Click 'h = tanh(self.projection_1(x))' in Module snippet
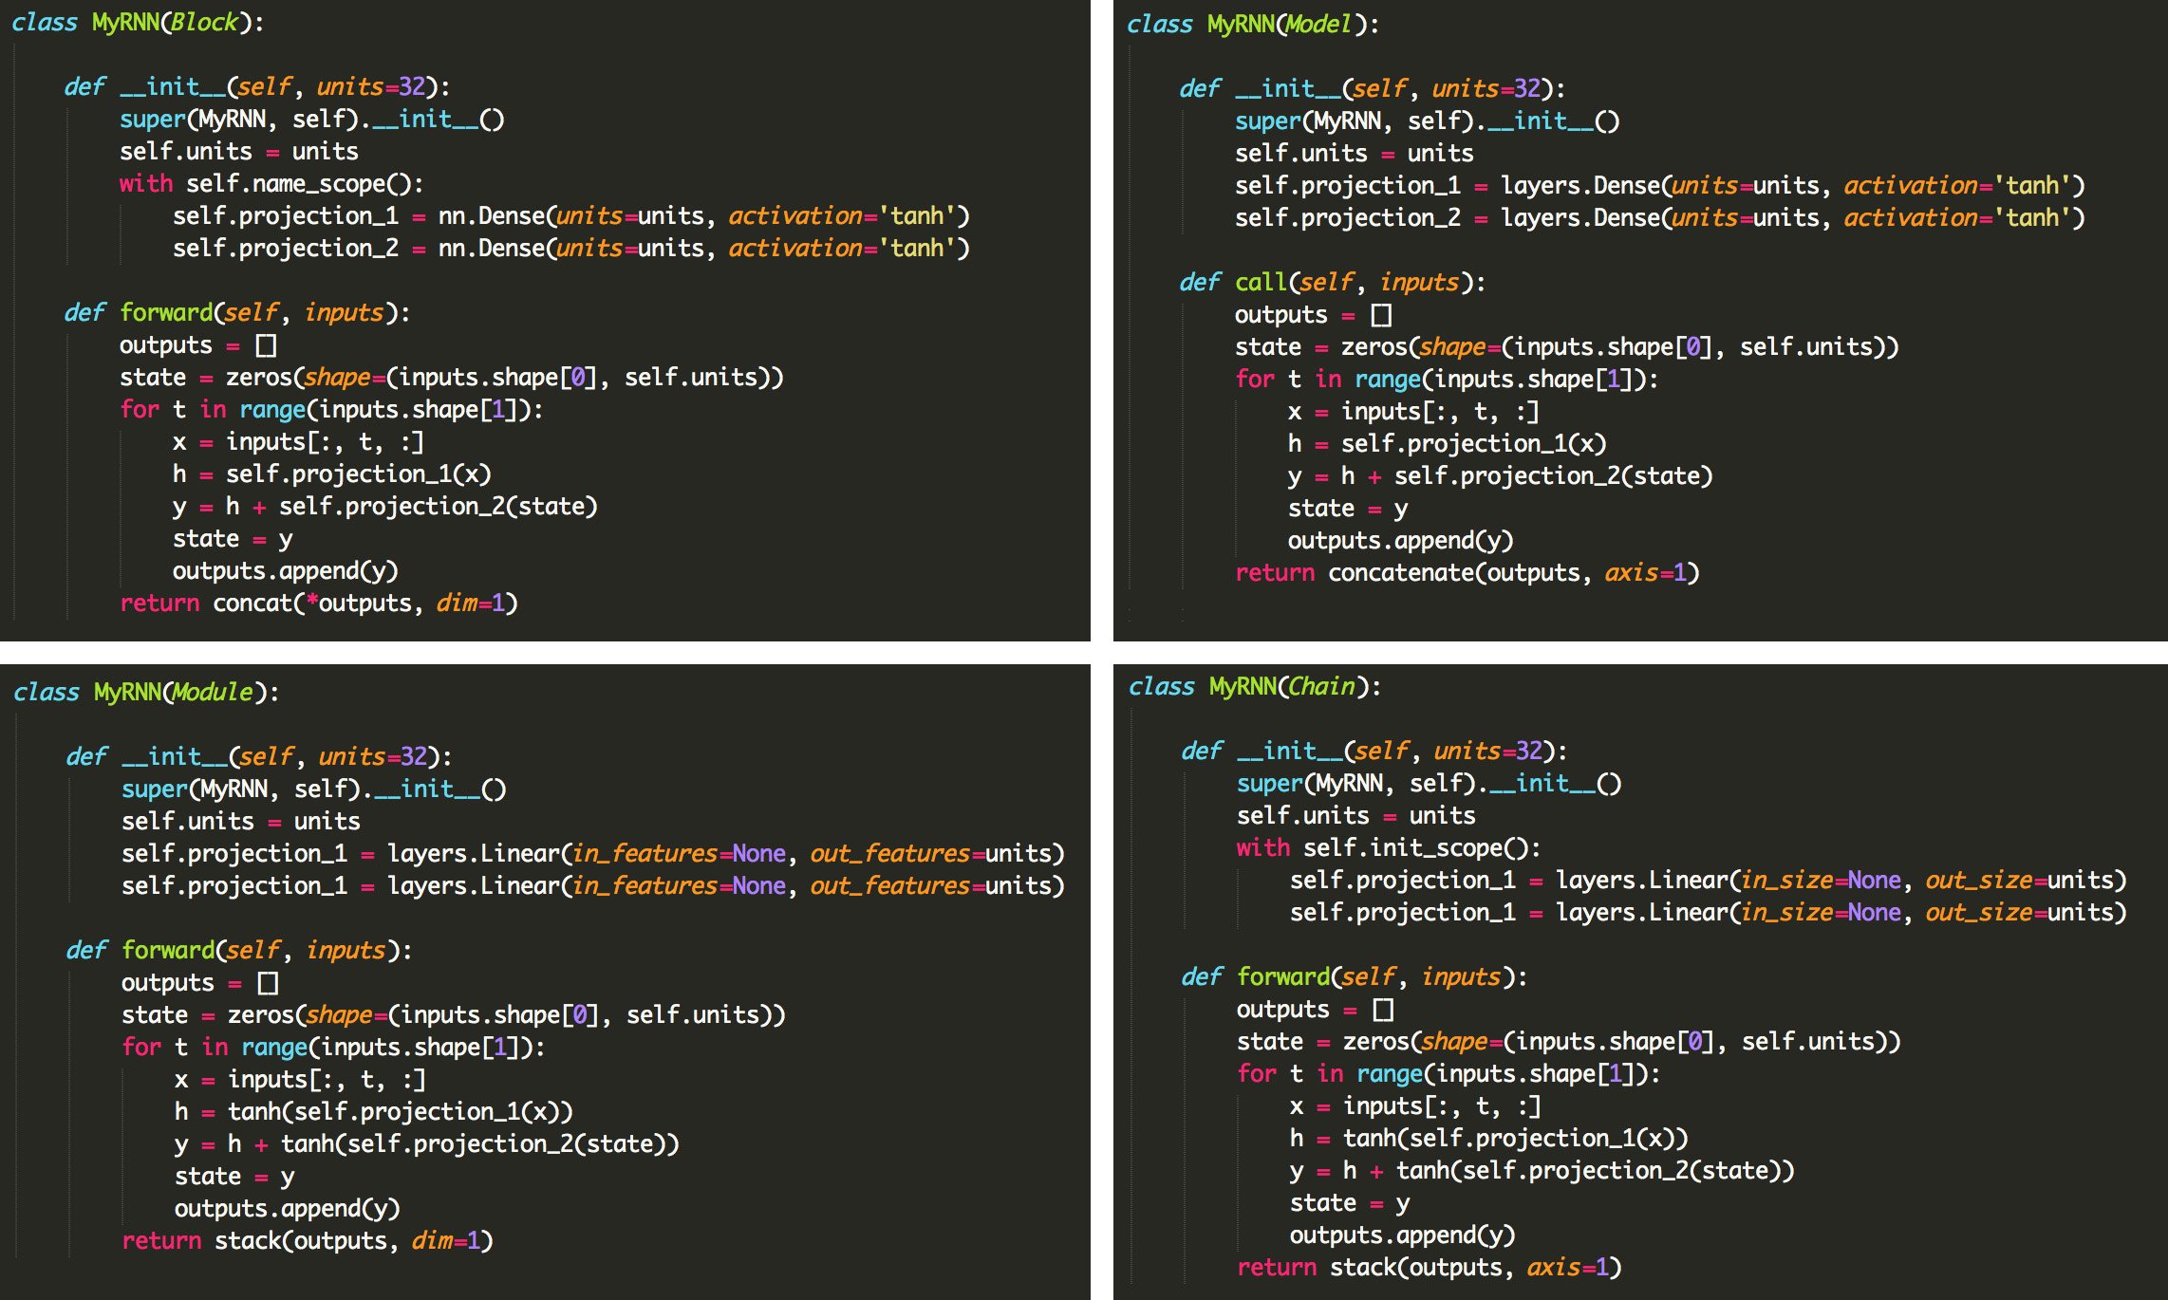 pos(374,1112)
